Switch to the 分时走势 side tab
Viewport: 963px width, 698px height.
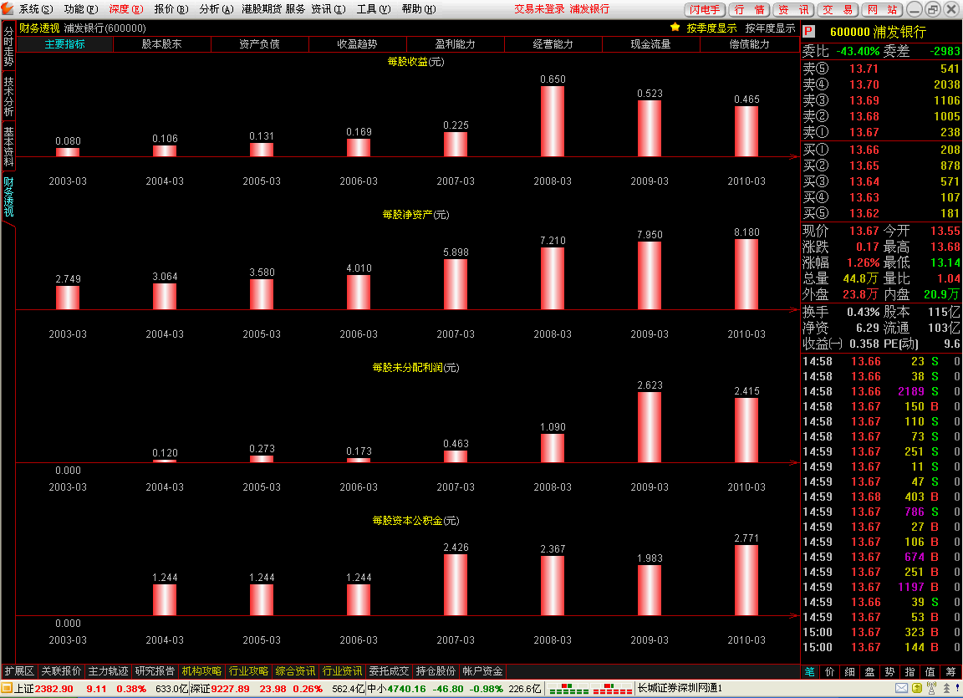(8, 46)
